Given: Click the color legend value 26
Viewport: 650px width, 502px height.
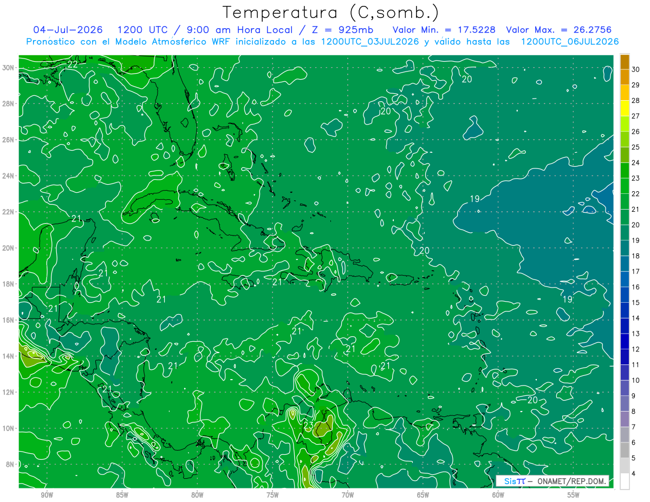Looking at the screenshot, I should [x=636, y=132].
